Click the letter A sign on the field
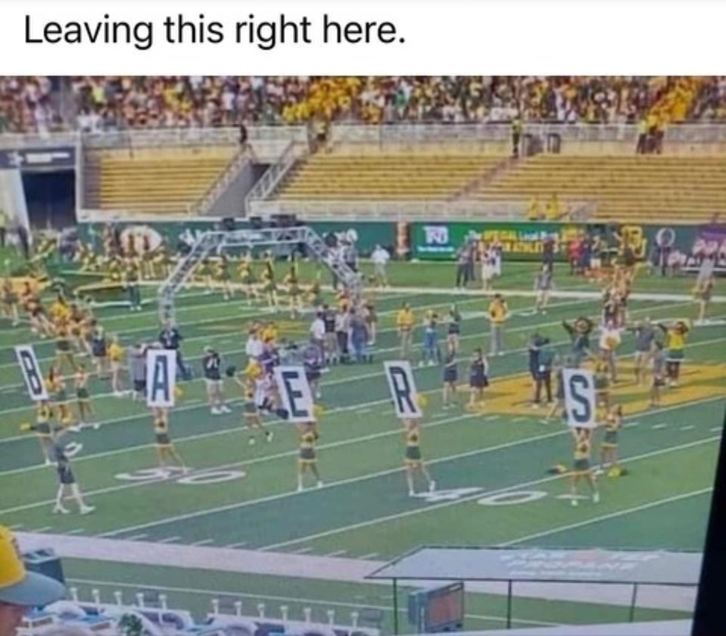 [160, 378]
